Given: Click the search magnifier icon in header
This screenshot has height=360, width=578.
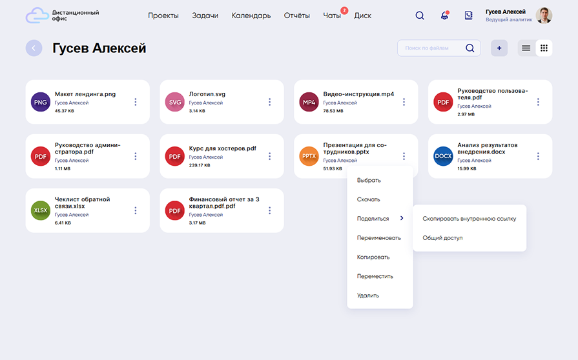Looking at the screenshot, I should (420, 15).
